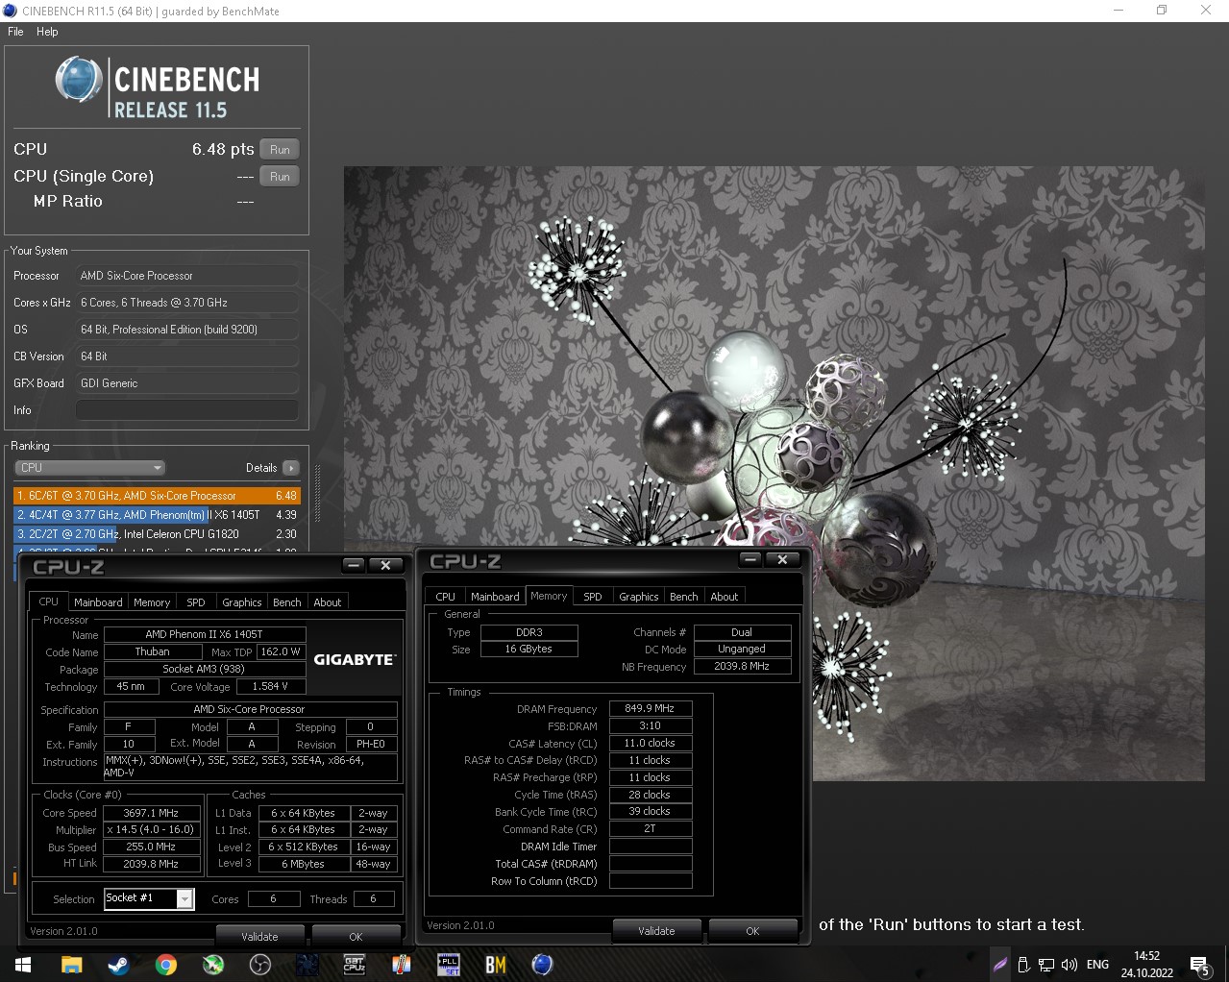Open Graphics tab in left CPU-Z window
Screen dimensions: 1229x982
coord(242,602)
